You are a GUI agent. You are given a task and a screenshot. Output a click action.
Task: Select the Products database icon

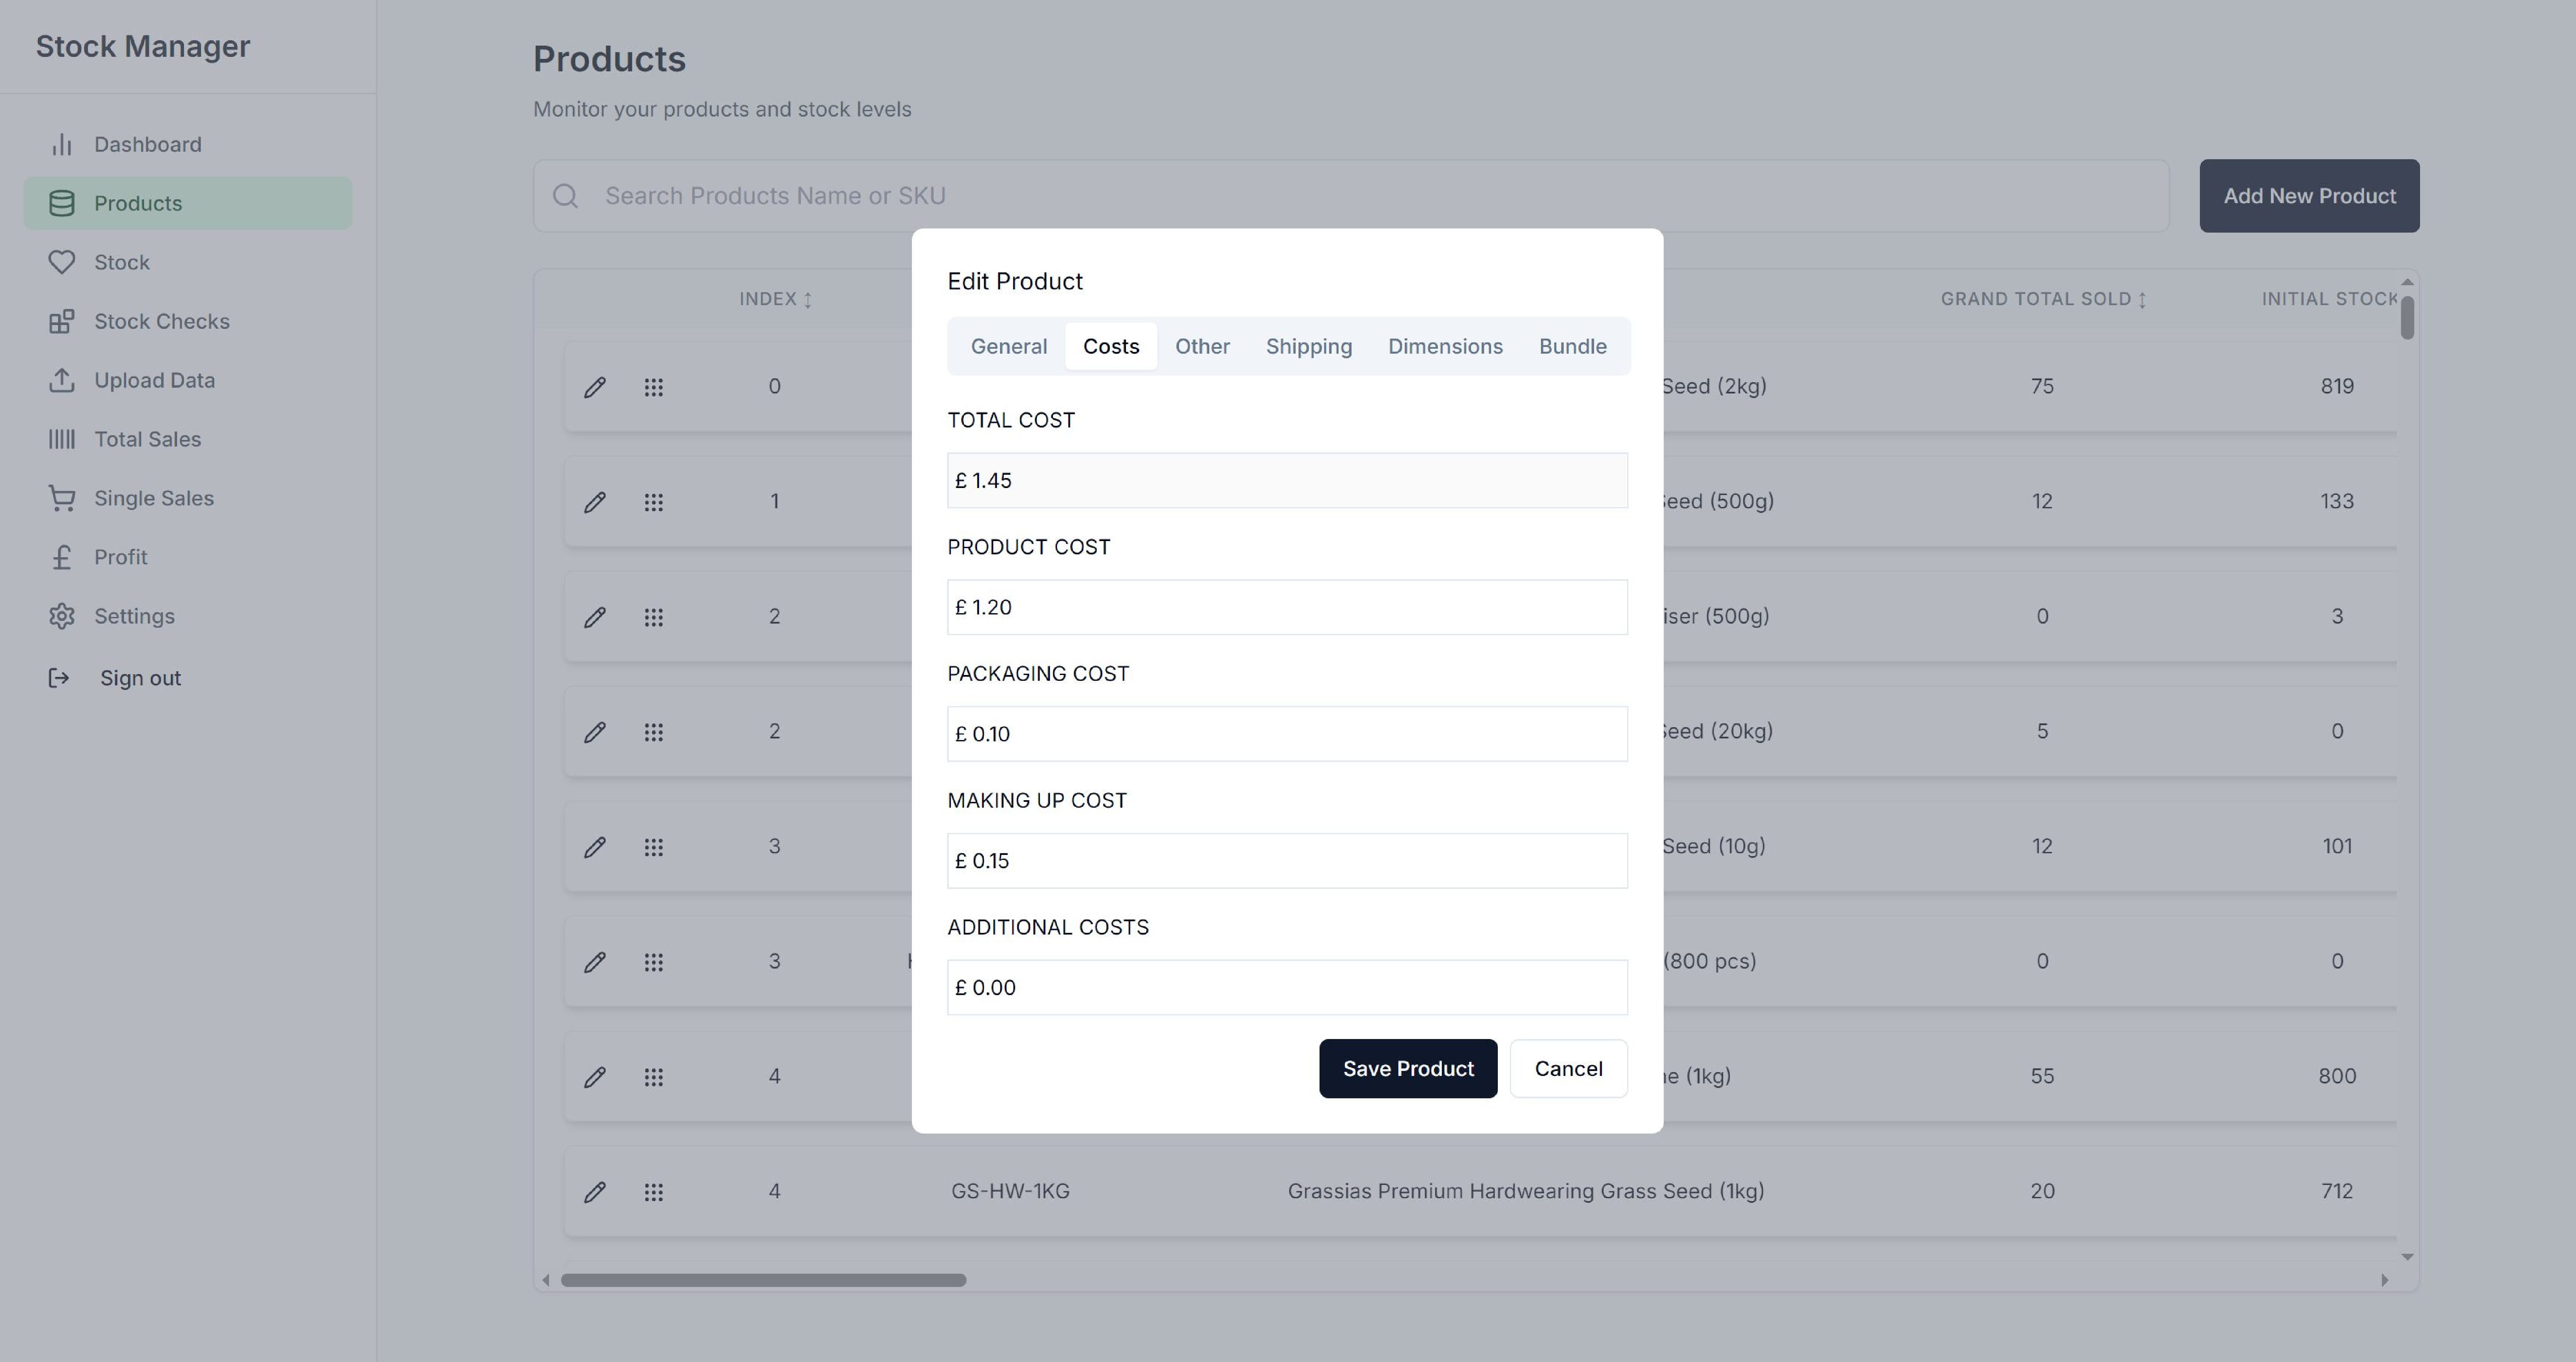(62, 203)
